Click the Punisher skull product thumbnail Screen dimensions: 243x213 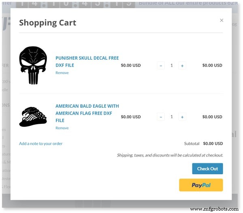tap(33, 65)
